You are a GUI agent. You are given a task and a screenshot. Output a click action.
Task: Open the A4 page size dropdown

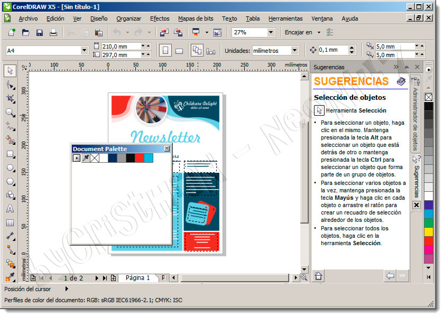tap(84, 50)
